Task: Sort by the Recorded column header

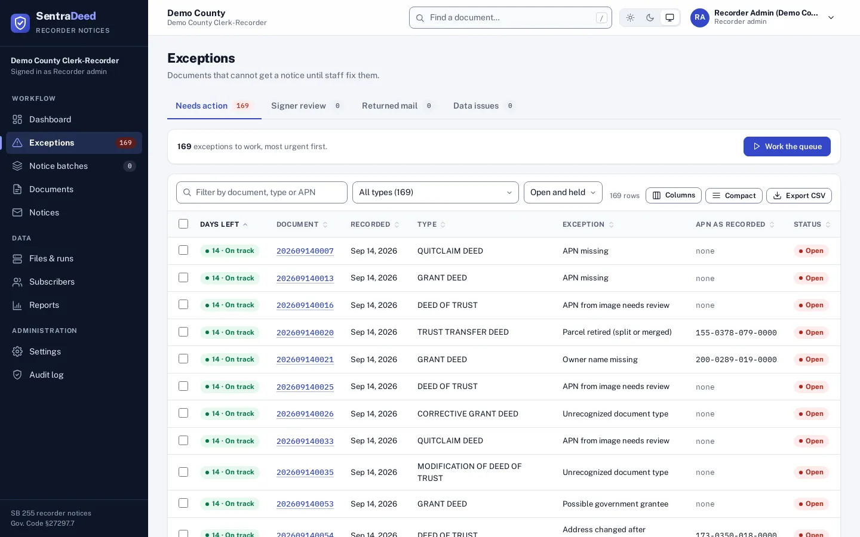Action: [x=375, y=224]
